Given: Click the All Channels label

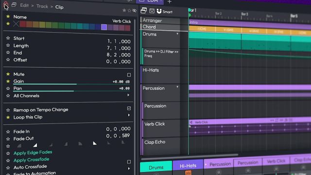Looking at the screenshot, I should (x=26, y=96).
